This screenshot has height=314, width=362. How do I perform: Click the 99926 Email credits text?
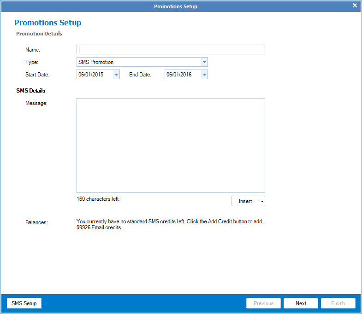pos(99,228)
